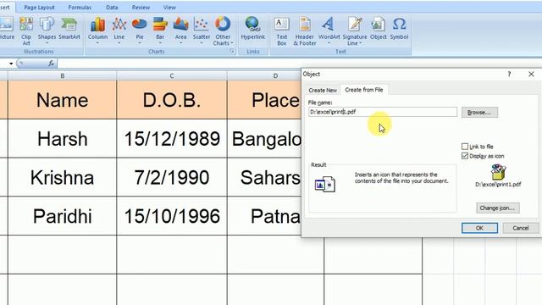Select the 15/12/1989 date cell
Image resolution: width=542 pixels, height=305 pixels.
172,139
